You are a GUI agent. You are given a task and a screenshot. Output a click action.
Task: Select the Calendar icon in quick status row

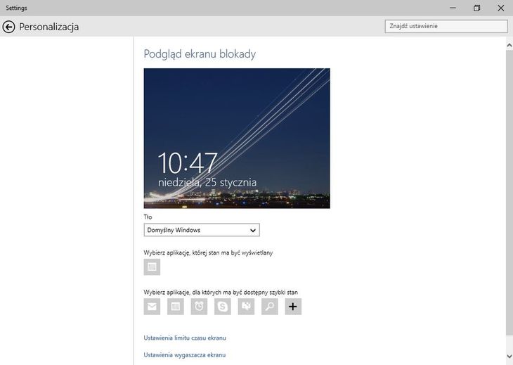pos(176,307)
